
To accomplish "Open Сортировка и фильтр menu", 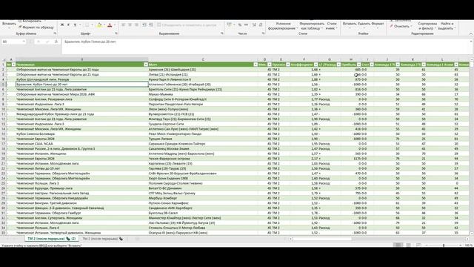I will [427, 26].
